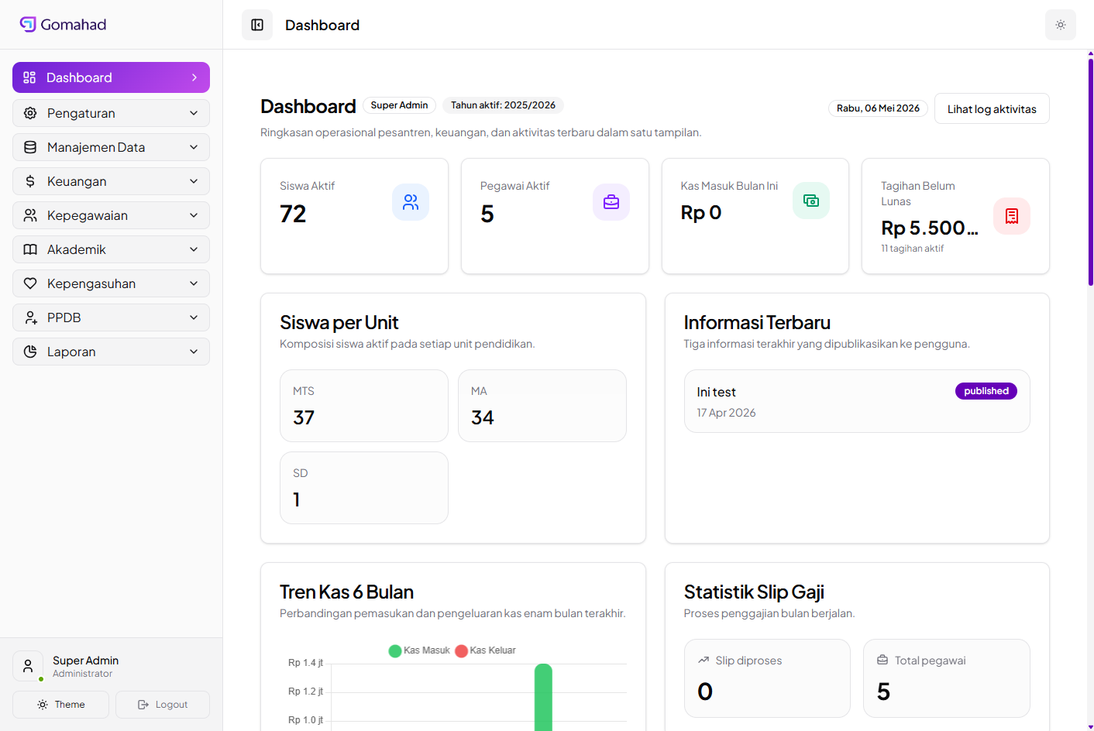Click the exit icon on Logout button
Viewport: 1094px width, 731px height.
click(143, 705)
